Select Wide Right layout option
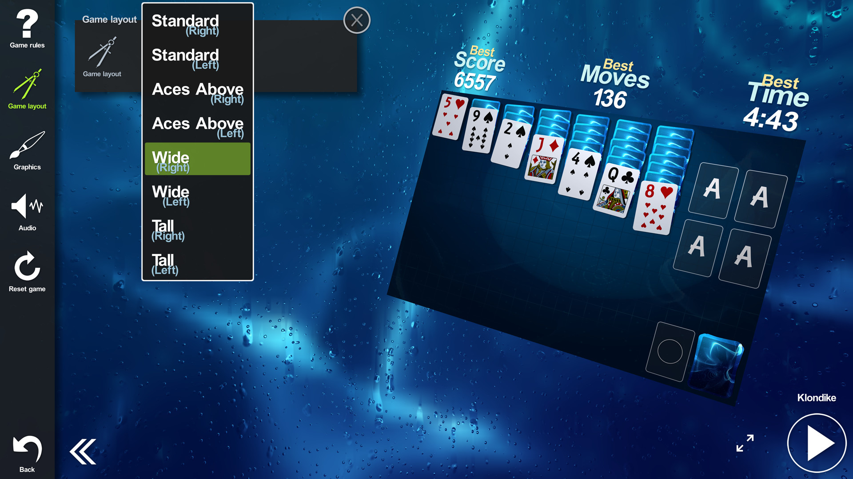The image size is (853, 479). [197, 161]
